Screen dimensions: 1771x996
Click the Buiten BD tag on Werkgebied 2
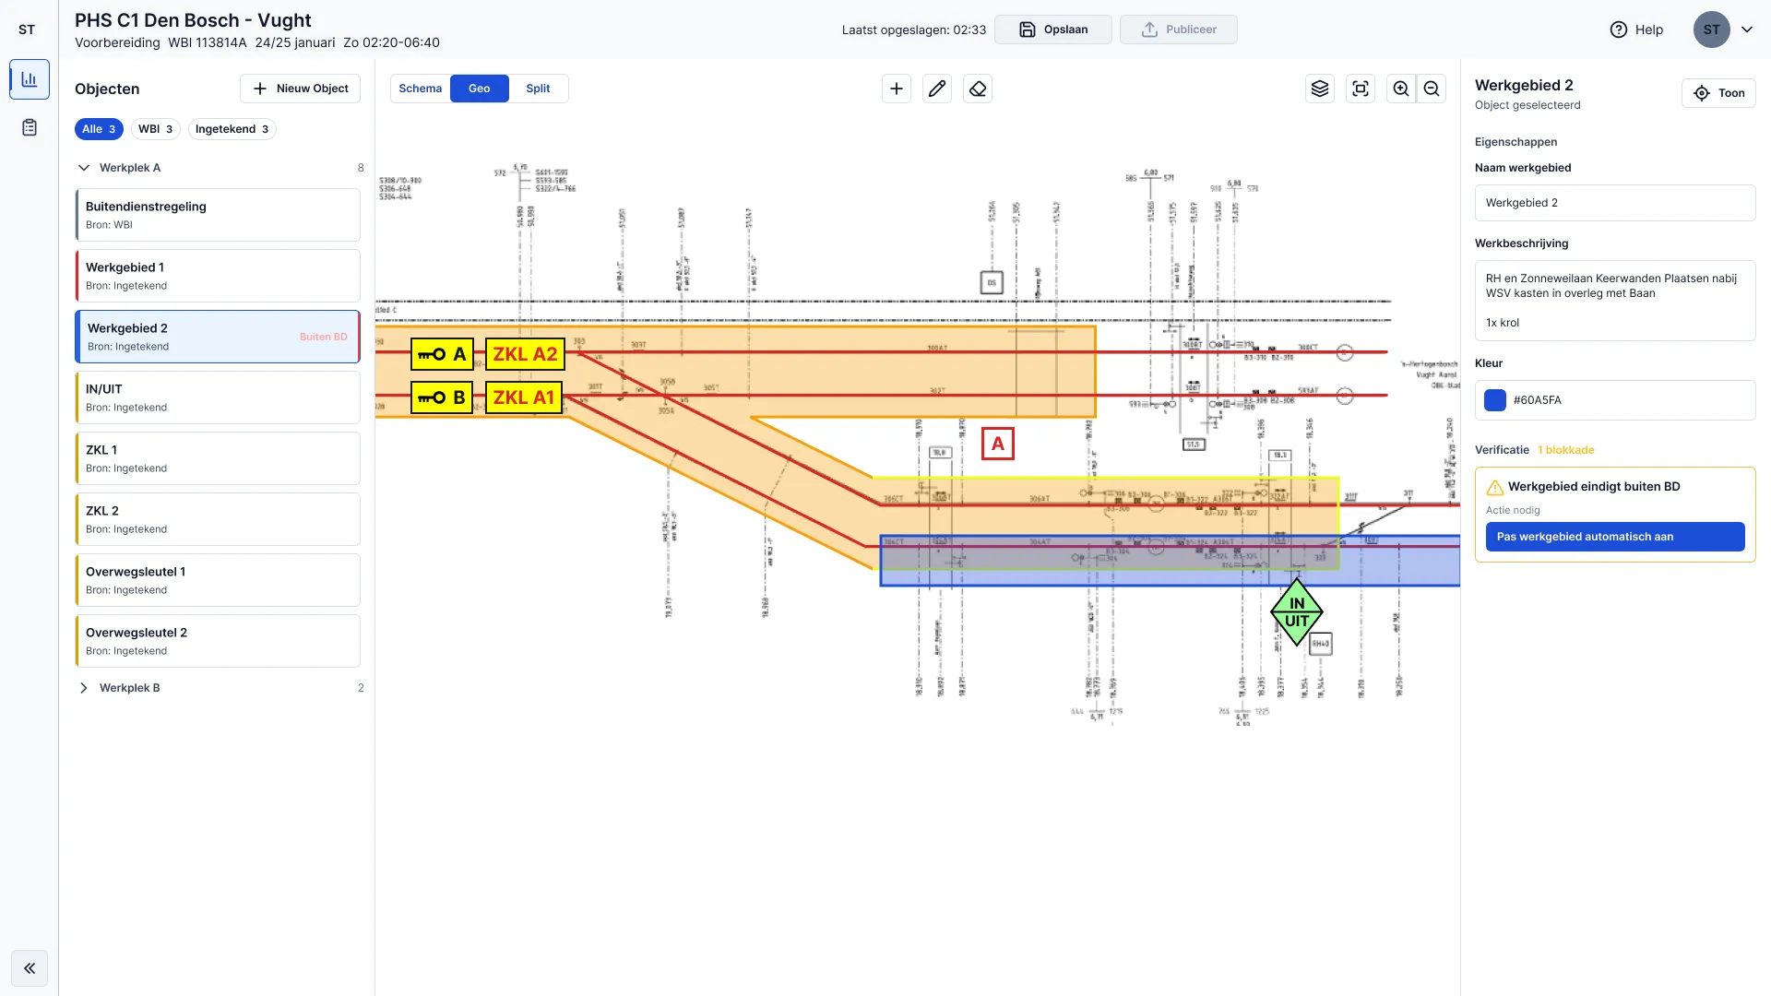coord(324,337)
